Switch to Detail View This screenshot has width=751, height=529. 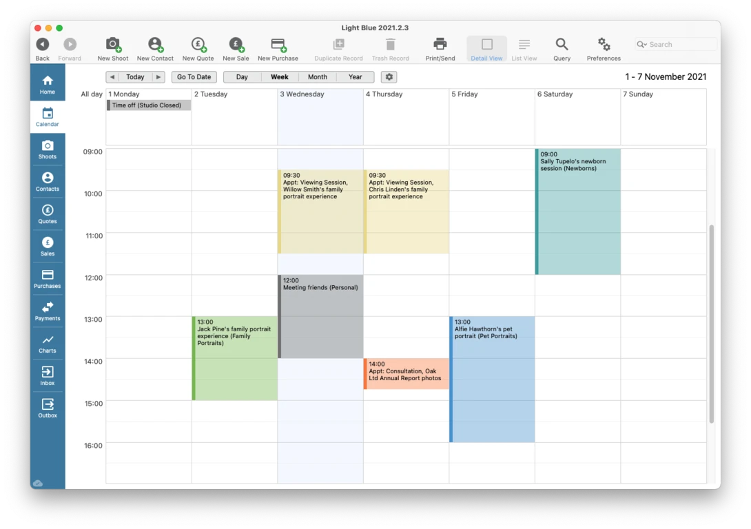click(x=486, y=49)
